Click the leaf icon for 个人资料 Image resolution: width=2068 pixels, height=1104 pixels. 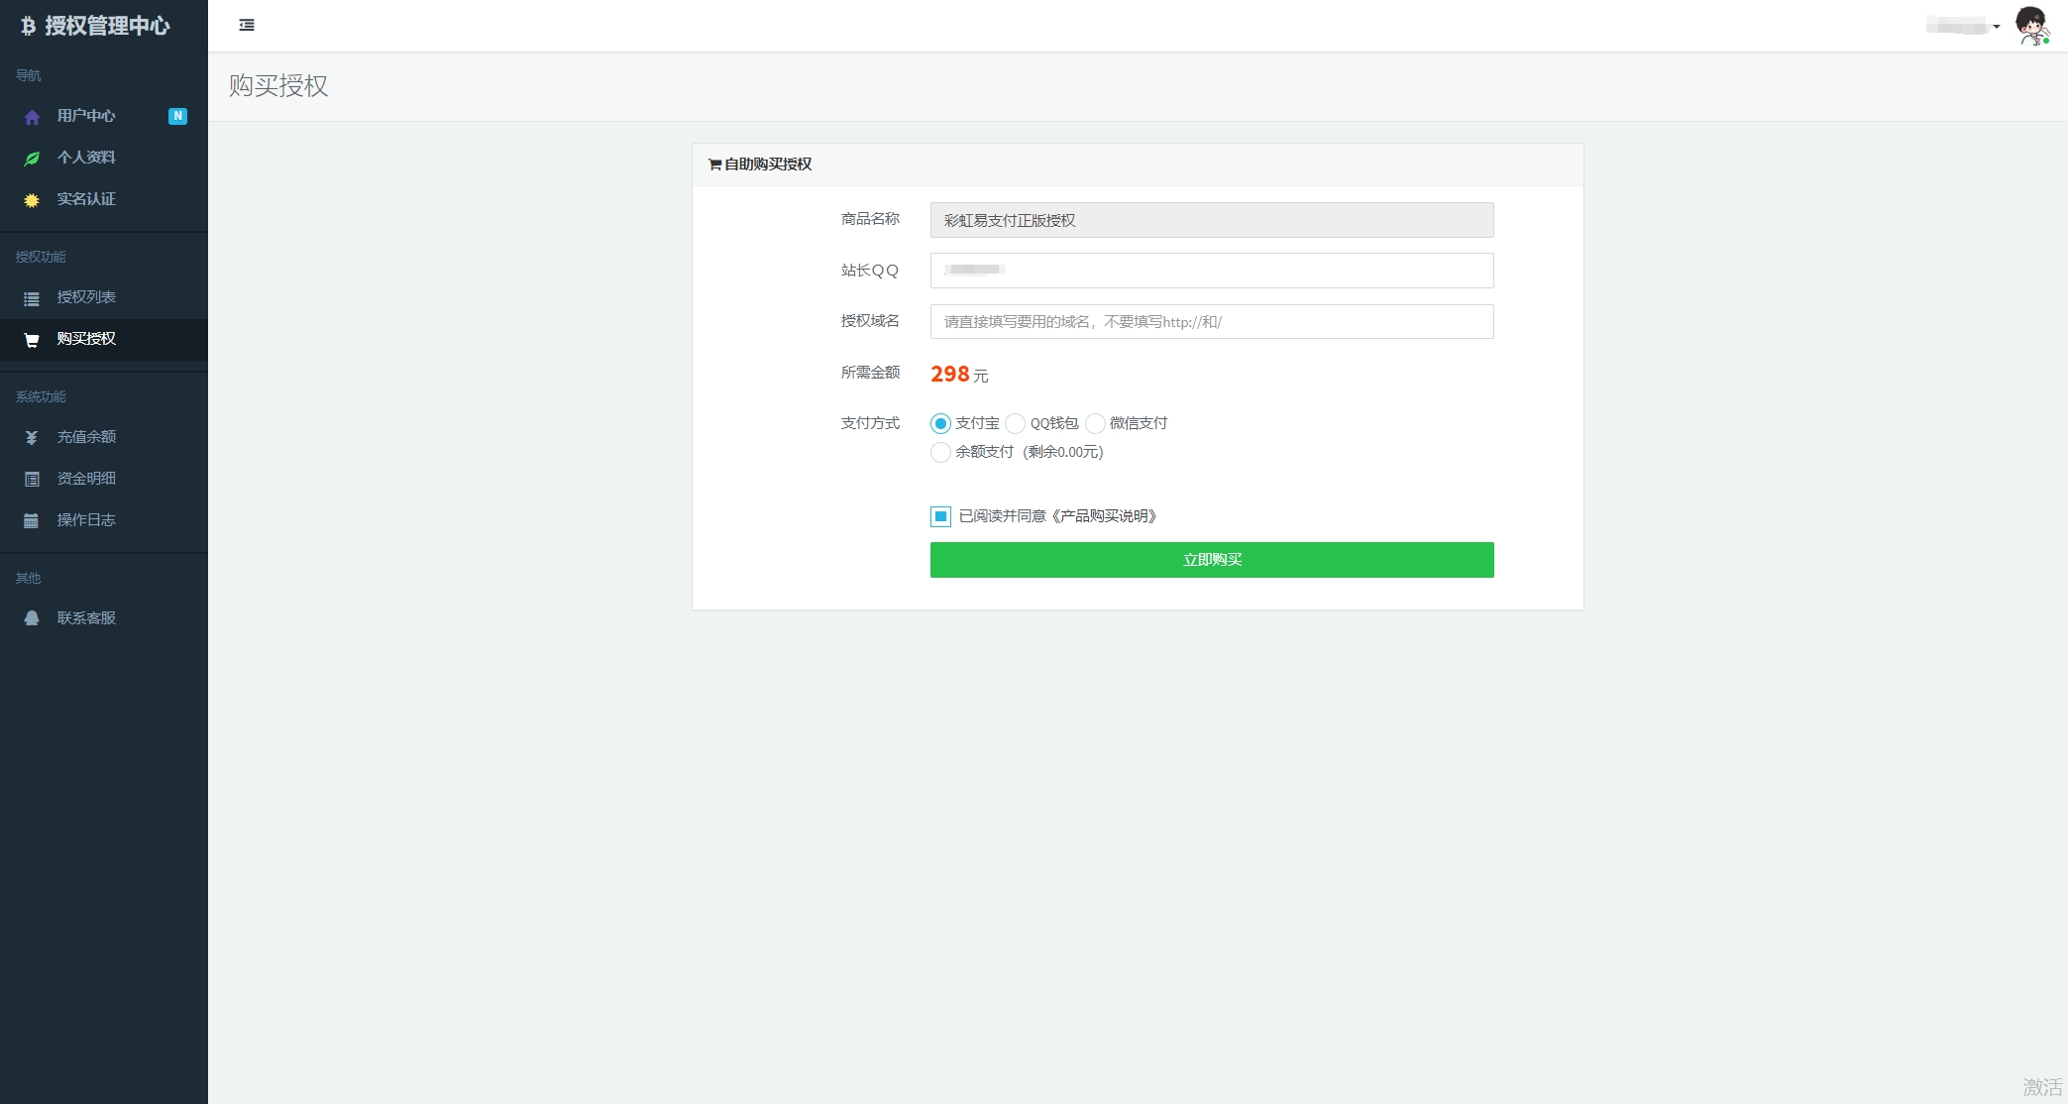tap(32, 159)
